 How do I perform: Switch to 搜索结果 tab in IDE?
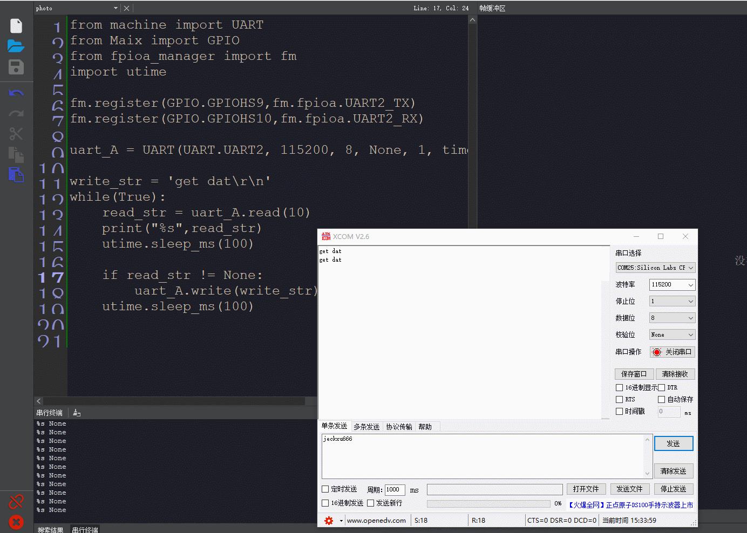click(51, 529)
